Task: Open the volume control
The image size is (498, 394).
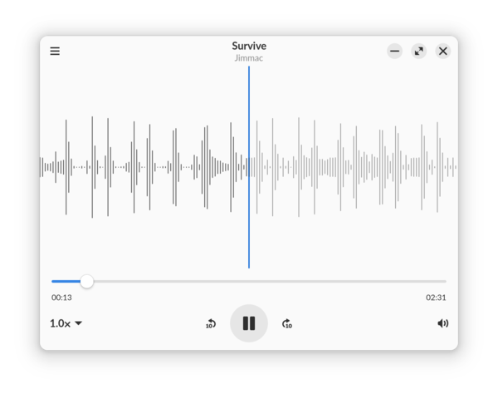Action: pyautogui.click(x=442, y=323)
